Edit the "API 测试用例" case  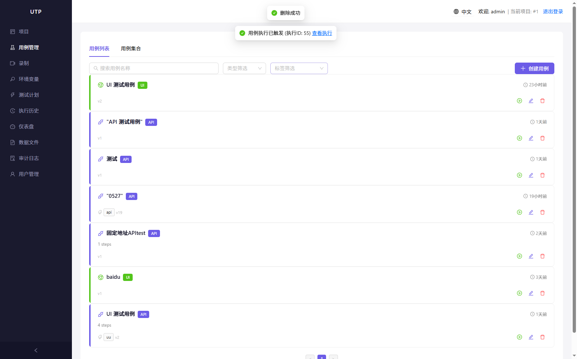point(531,138)
